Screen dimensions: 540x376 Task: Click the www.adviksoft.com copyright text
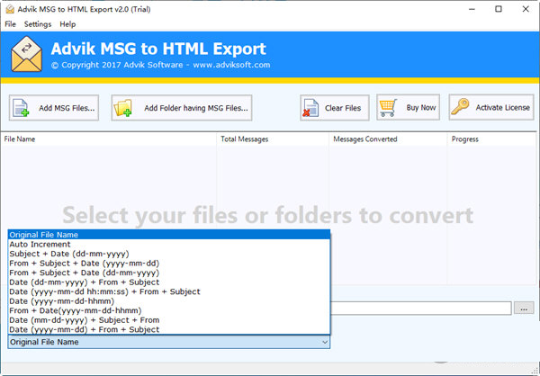[231, 65]
